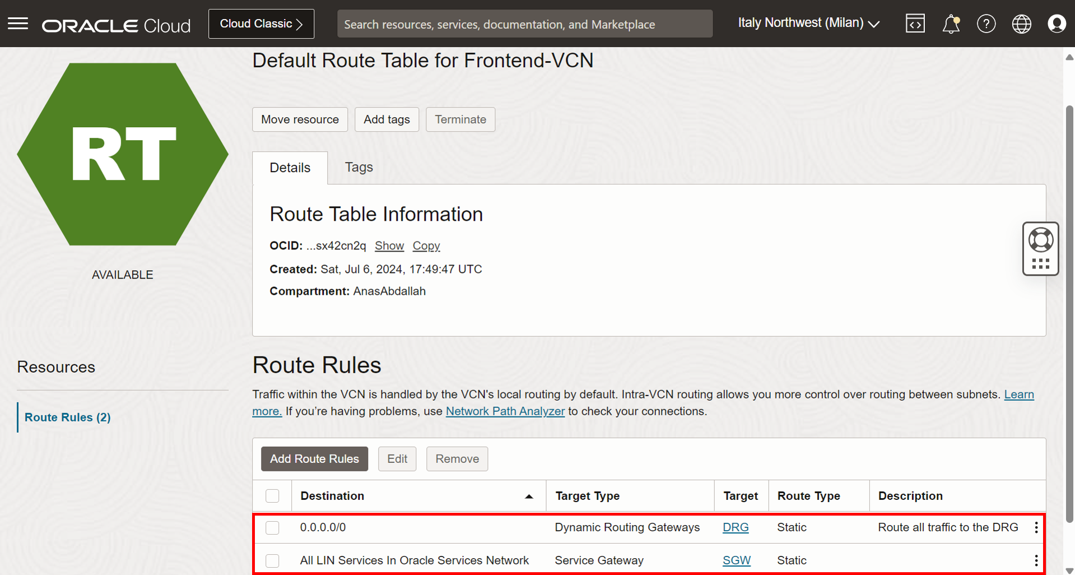The height and width of the screenshot is (575, 1075).
Task: Click the Route Type column header
Action: [809, 496]
